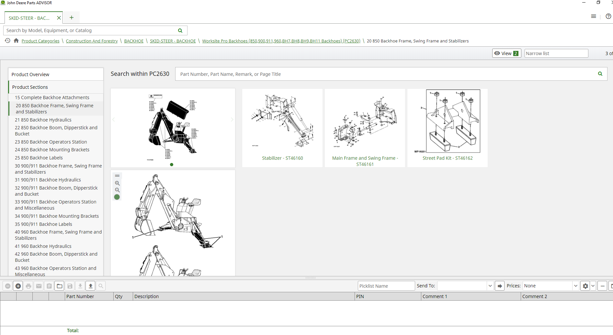Switch to the SKID-STEER - BAC tab

[x=29, y=18]
